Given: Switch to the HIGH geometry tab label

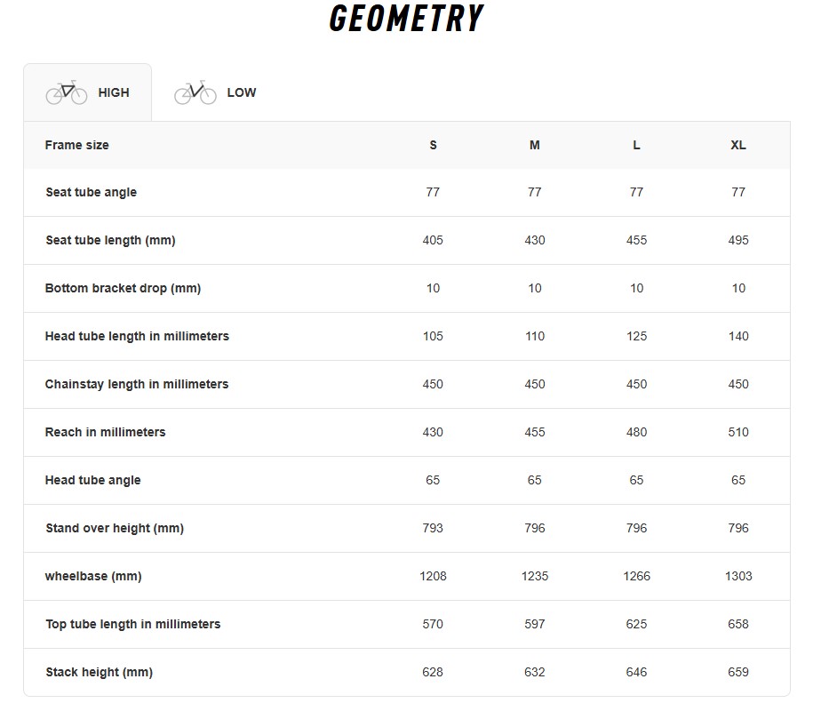Looking at the screenshot, I should point(114,92).
